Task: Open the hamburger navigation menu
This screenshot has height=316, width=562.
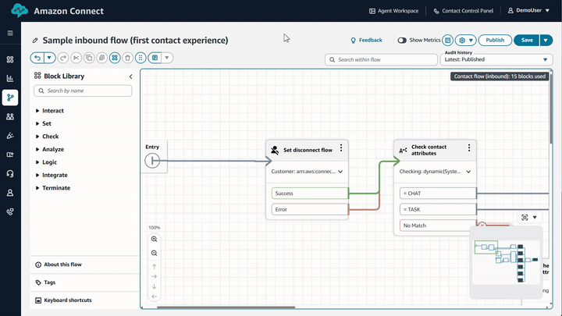Action: coord(10,34)
